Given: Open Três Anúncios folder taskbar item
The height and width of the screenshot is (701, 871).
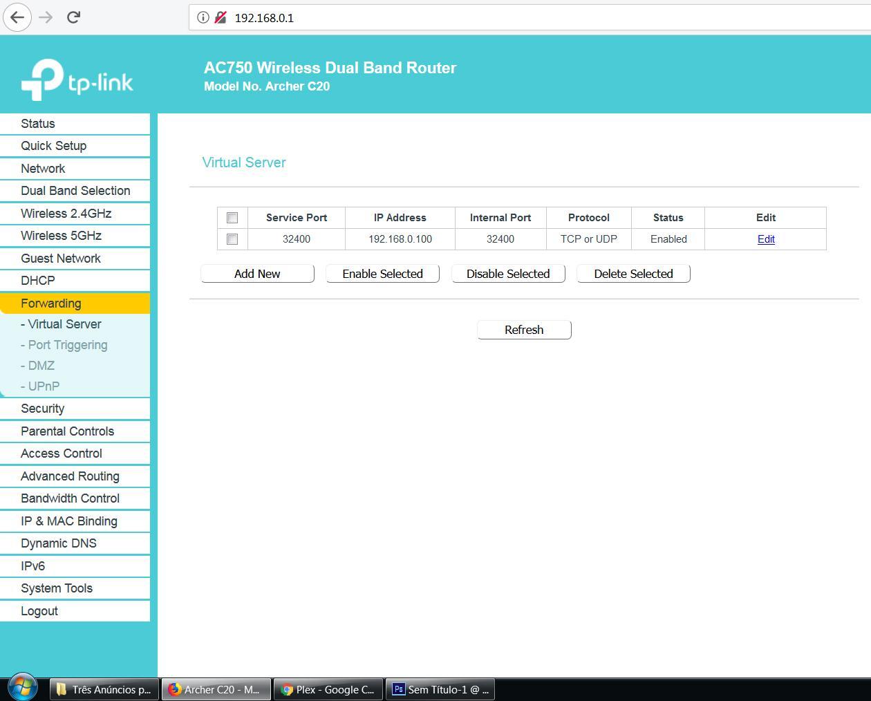Looking at the screenshot, I should 104,689.
